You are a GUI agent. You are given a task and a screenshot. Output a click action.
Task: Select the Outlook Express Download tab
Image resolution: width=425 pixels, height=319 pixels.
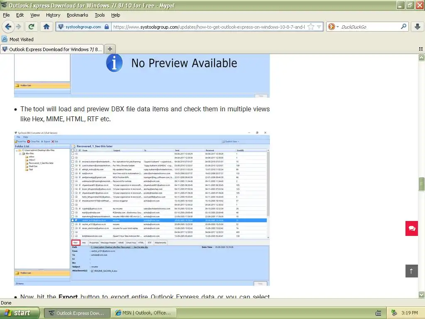click(52, 49)
